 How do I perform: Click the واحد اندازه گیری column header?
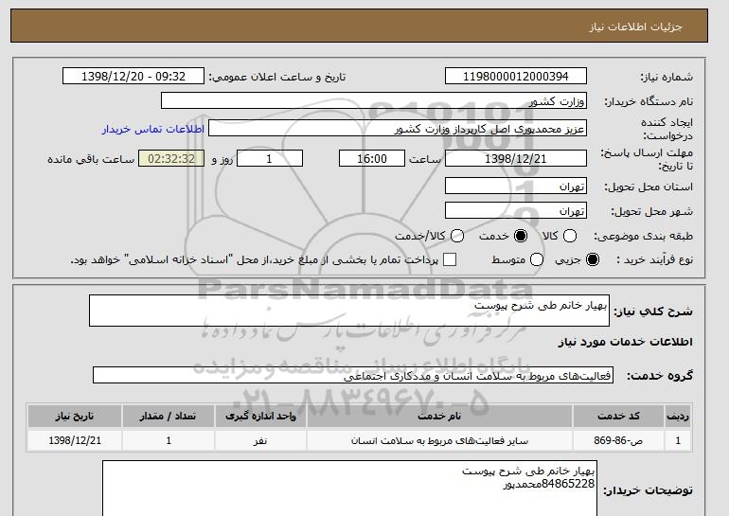pos(260,416)
